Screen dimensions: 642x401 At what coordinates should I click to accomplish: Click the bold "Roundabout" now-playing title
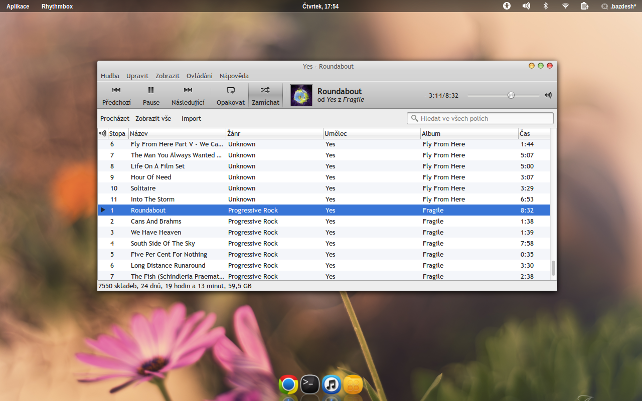click(340, 91)
